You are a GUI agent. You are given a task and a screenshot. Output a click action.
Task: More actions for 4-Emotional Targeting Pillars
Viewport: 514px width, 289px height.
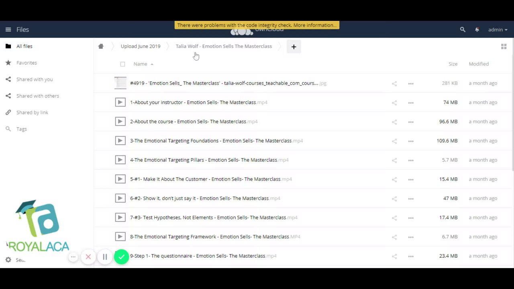pyautogui.click(x=411, y=160)
